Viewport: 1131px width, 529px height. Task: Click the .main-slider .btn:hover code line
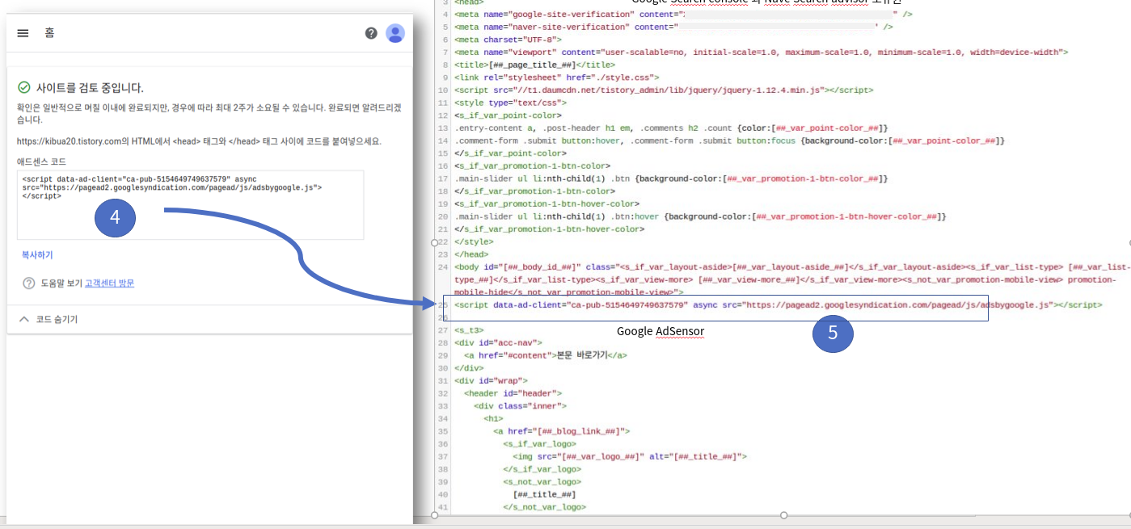coord(700,216)
